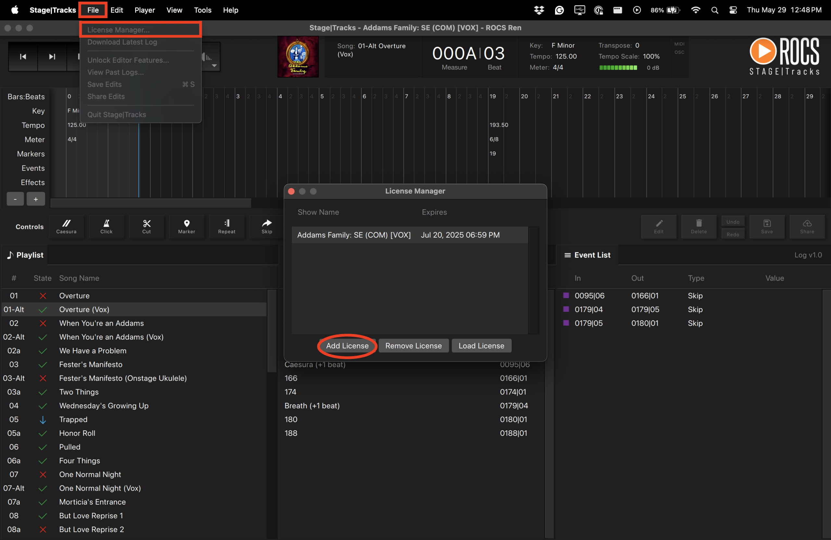Screen dimensions: 831x540
Task: Select Skip event at 0179|04
Action: [690, 309]
